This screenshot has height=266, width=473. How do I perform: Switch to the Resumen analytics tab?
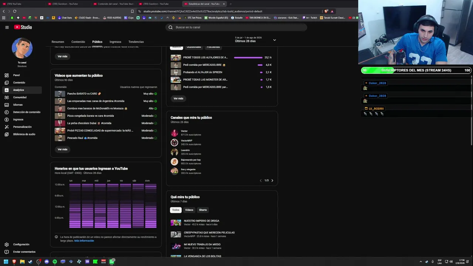pyautogui.click(x=58, y=42)
